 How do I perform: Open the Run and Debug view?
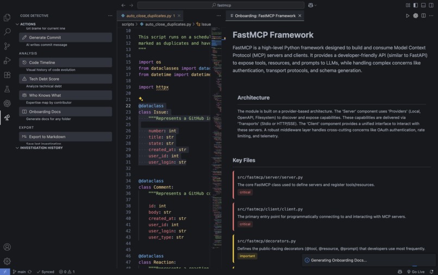click(x=7, y=60)
